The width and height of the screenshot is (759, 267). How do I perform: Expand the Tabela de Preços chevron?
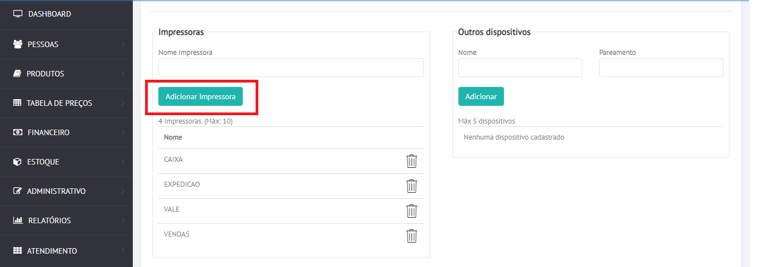coord(123,103)
